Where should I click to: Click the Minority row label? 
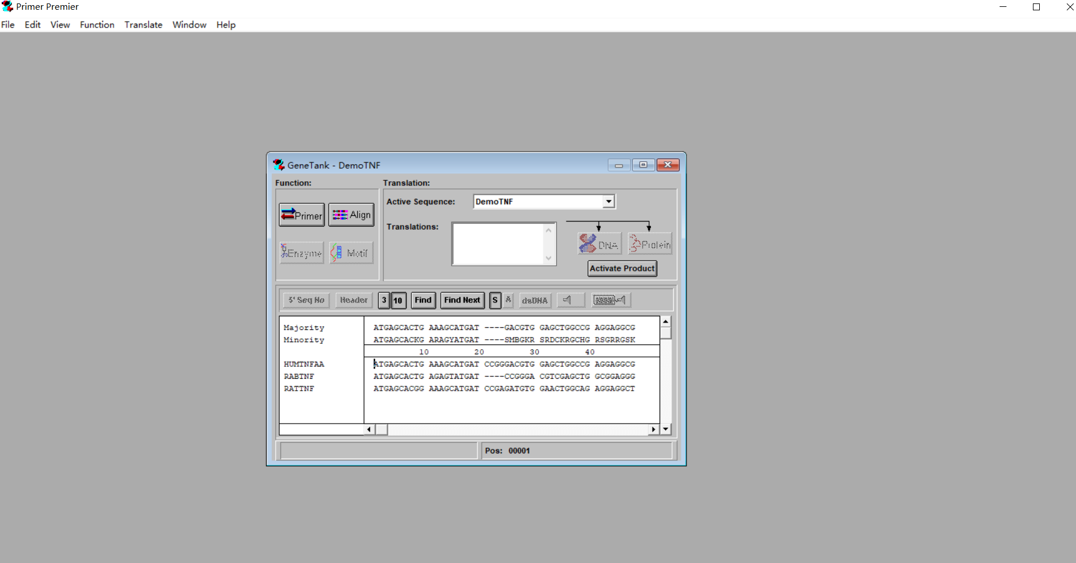pos(304,340)
